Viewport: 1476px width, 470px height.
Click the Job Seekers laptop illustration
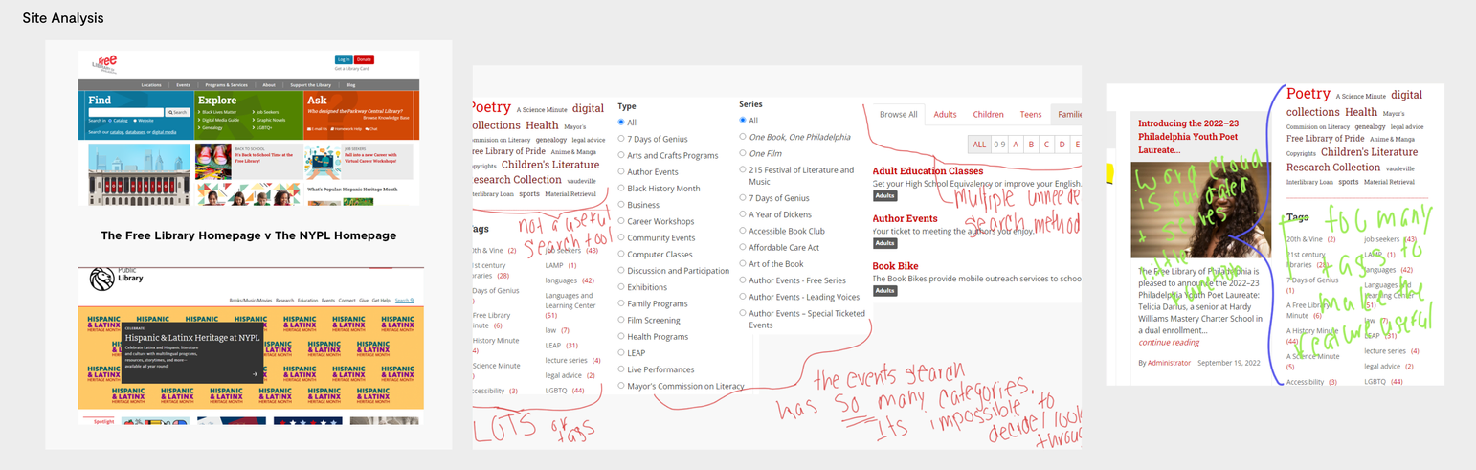point(323,161)
